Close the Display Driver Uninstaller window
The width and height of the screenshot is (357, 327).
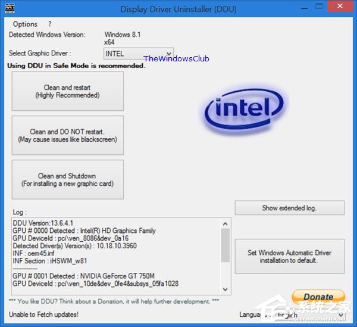(340, 7)
